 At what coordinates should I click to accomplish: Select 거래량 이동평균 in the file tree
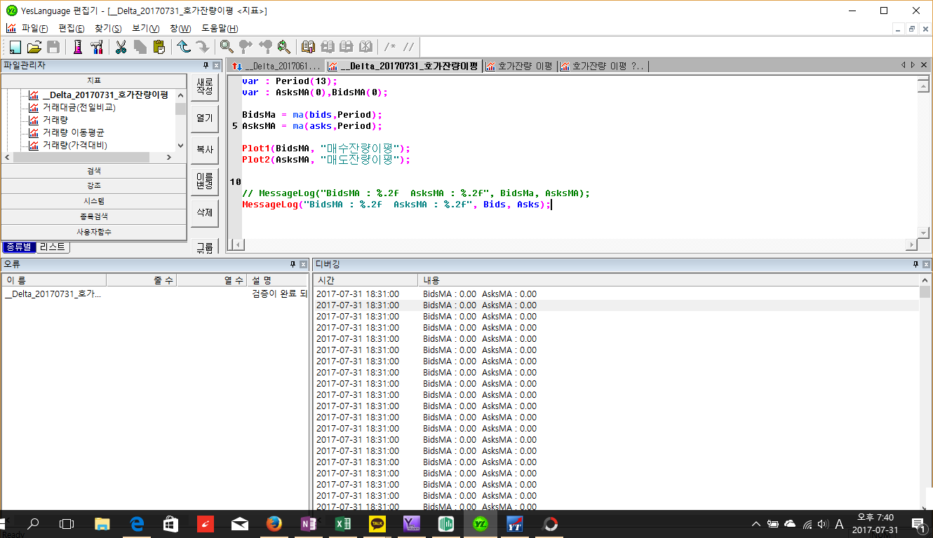tap(74, 132)
